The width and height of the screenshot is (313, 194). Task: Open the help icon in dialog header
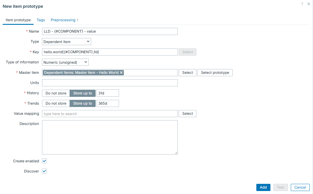click(x=302, y=4)
